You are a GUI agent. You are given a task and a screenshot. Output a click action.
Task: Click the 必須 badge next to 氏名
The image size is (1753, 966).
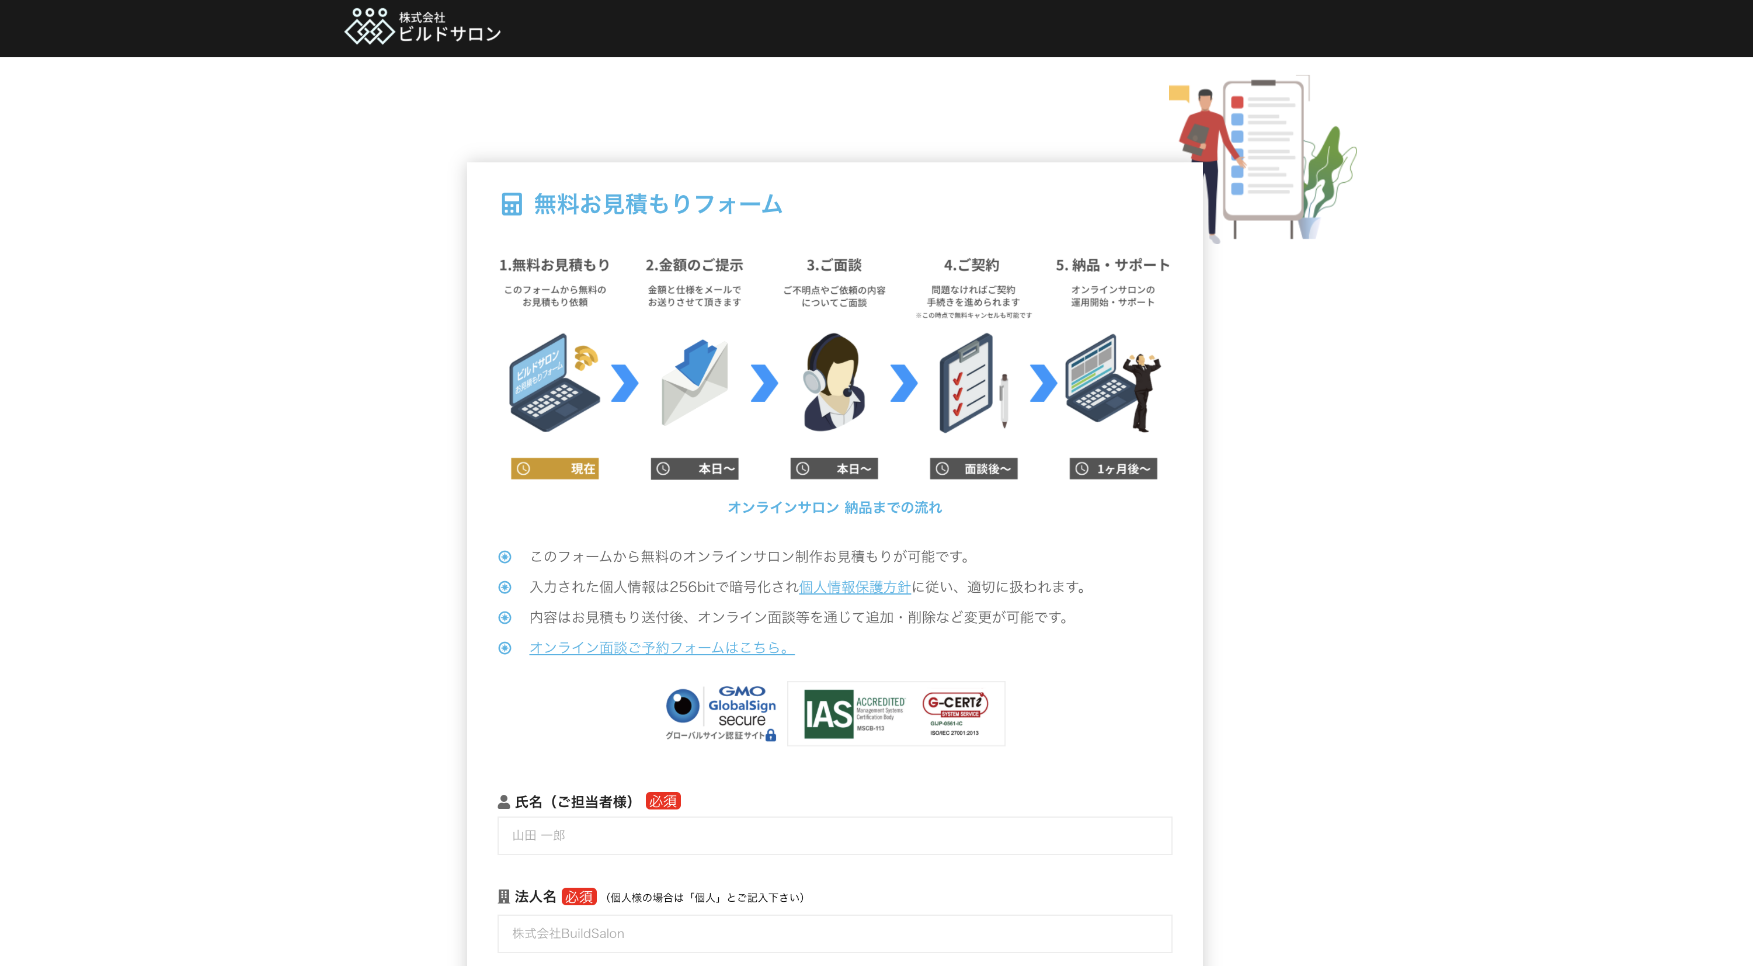pyautogui.click(x=663, y=801)
